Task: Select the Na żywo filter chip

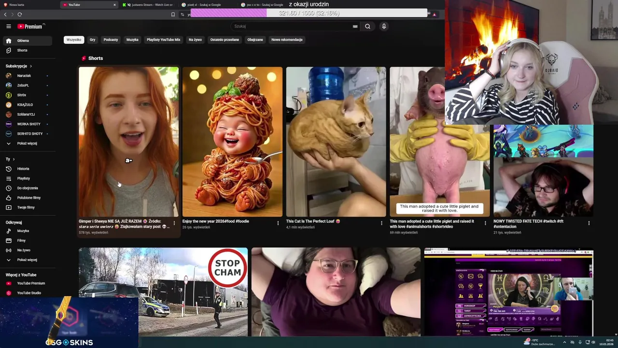Action: [x=195, y=40]
